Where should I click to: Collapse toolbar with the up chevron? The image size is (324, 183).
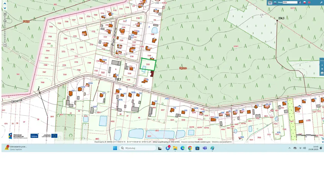click(x=5, y=4)
